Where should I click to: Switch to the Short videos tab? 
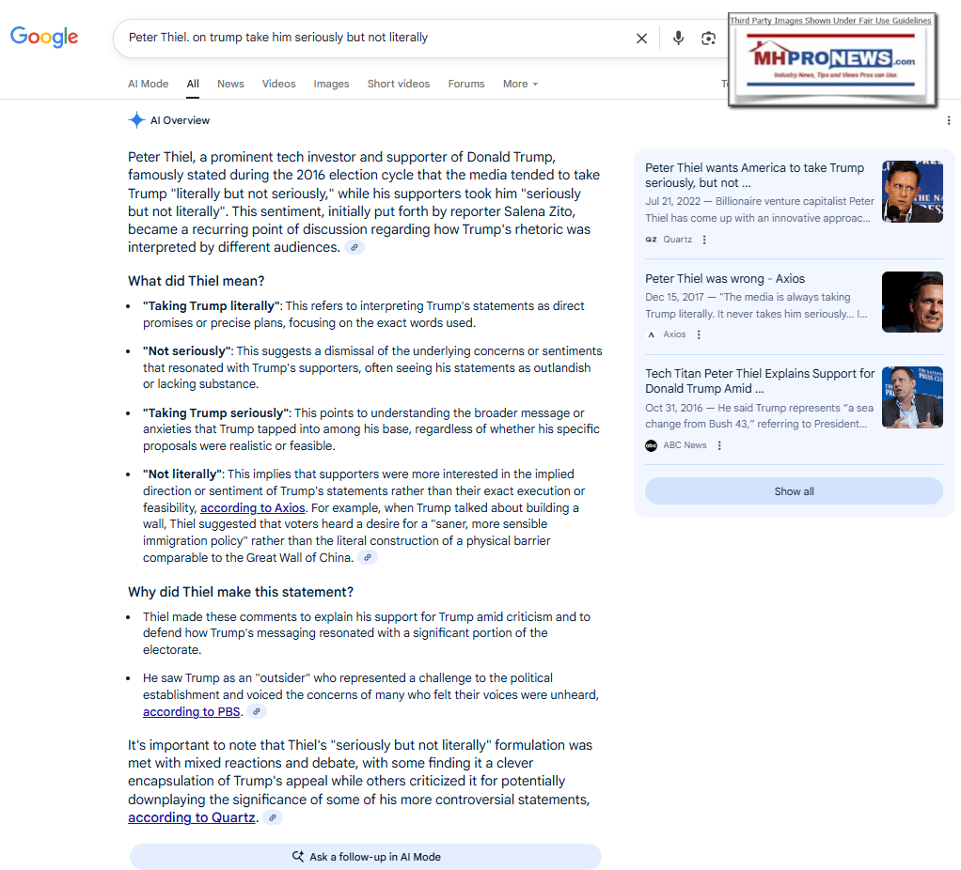pyautogui.click(x=399, y=84)
